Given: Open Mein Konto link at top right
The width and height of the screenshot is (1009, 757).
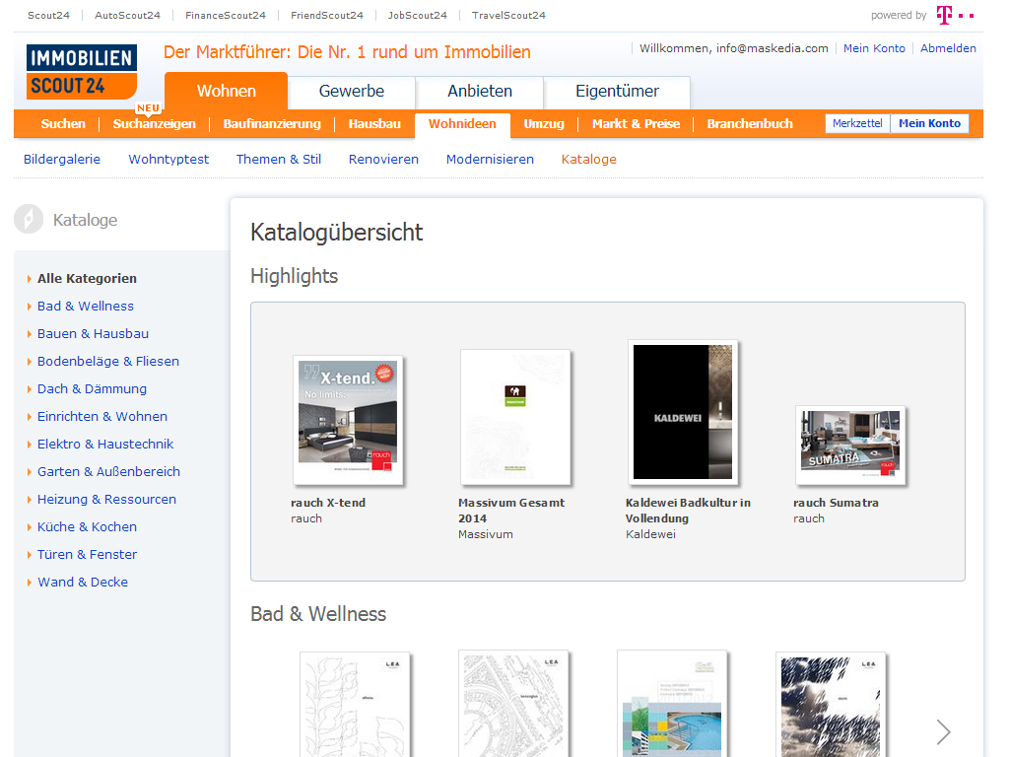Looking at the screenshot, I should [874, 48].
